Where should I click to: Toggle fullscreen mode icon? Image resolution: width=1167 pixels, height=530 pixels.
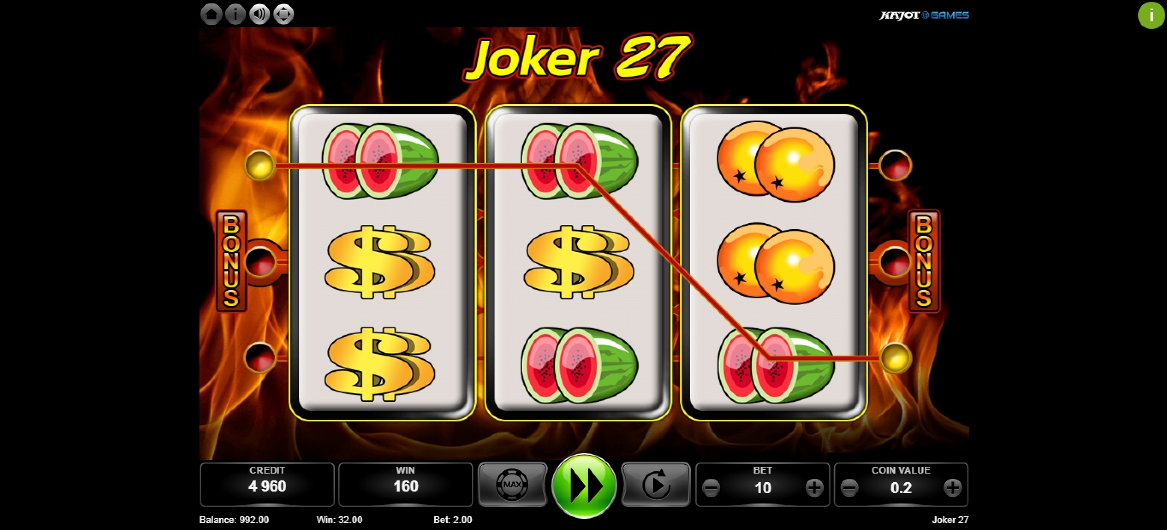point(284,15)
